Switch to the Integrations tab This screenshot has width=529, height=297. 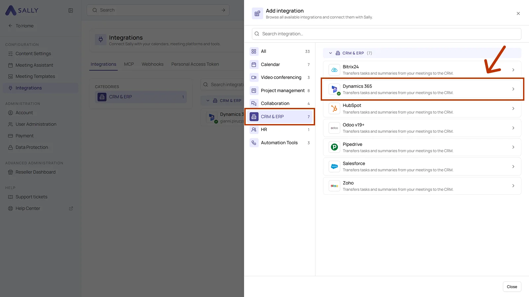[x=103, y=64]
